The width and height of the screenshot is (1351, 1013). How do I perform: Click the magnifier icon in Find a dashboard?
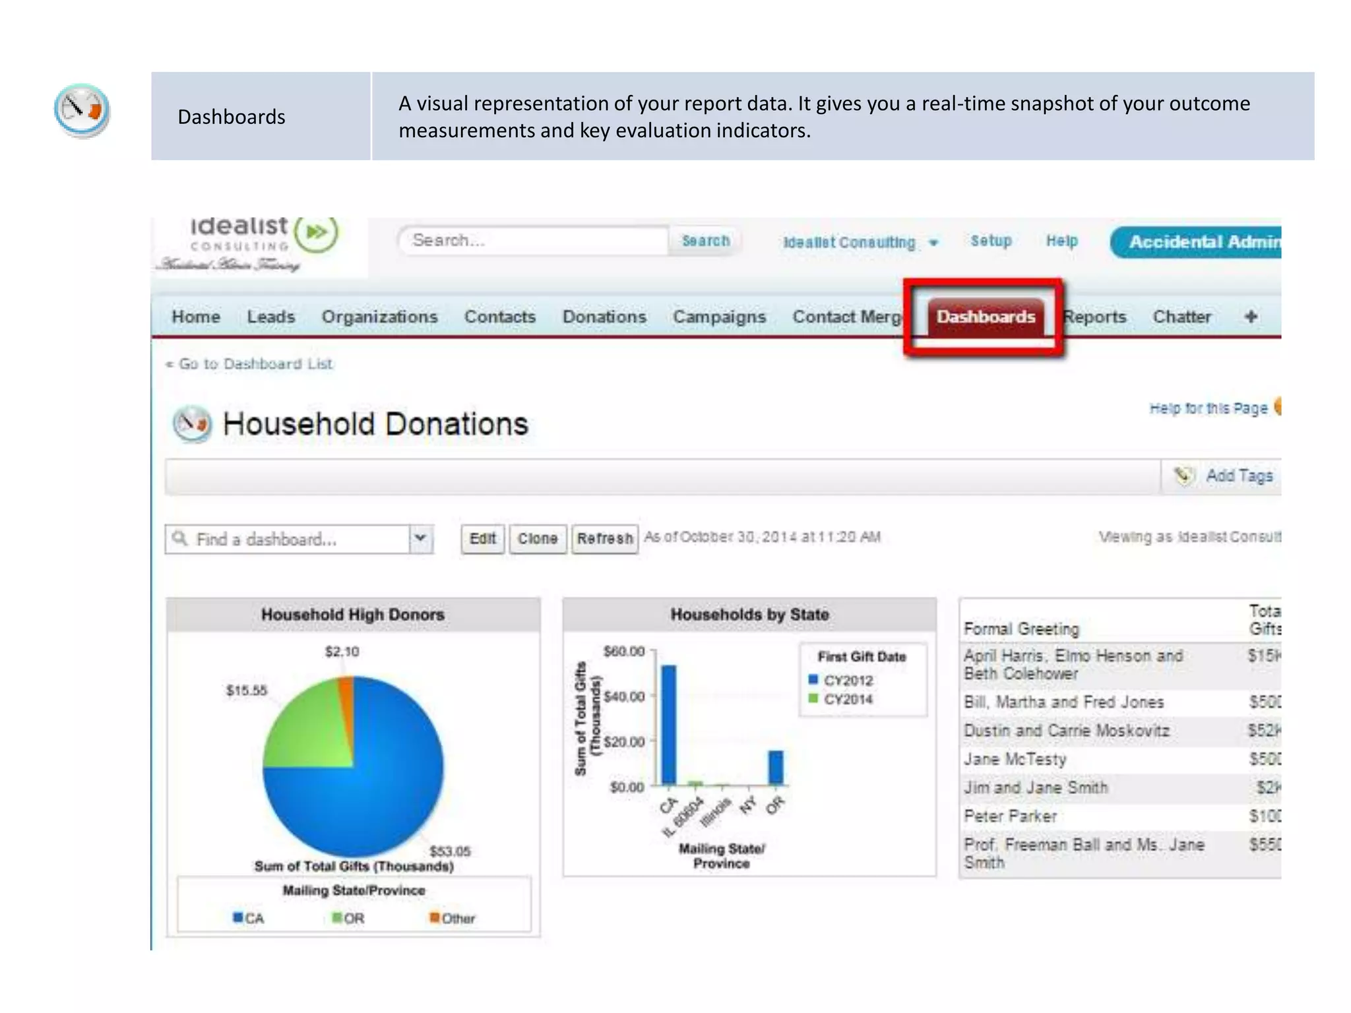click(179, 538)
